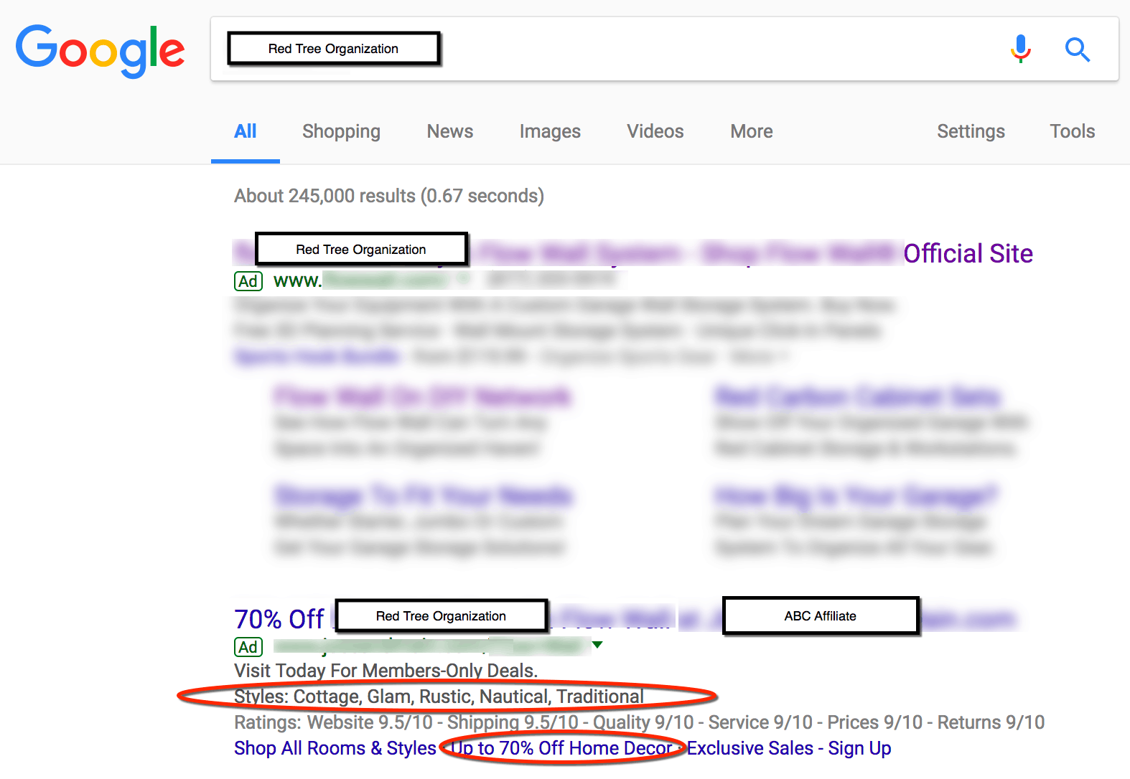Image resolution: width=1130 pixels, height=779 pixels.
Task: Open the More search categories menu
Action: 751,131
